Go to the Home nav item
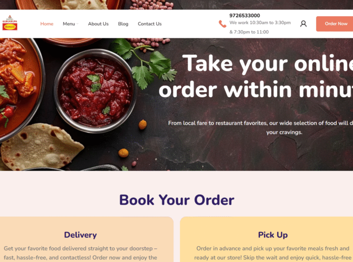 click(x=47, y=24)
